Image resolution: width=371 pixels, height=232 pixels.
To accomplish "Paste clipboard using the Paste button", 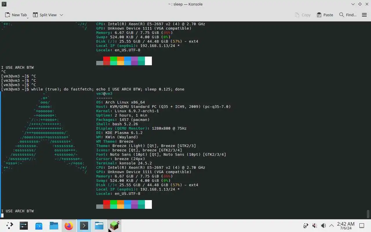I will (325, 15).
